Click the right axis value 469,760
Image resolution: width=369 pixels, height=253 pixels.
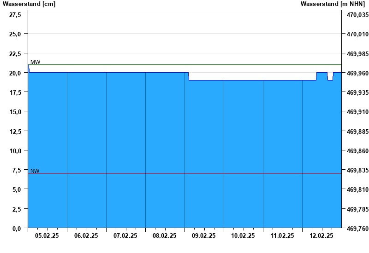[x=358, y=228]
